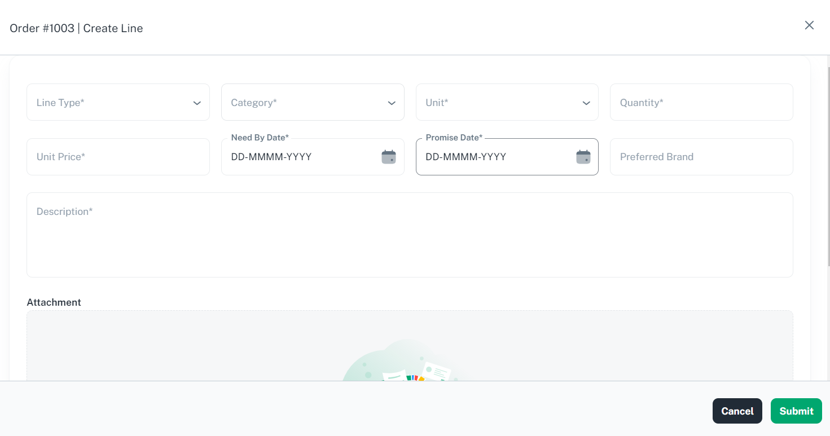Click the chevron on the Unit field

pyautogui.click(x=586, y=103)
